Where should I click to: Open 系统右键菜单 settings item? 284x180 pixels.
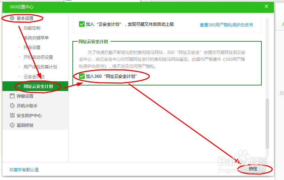(x=36, y=38)
